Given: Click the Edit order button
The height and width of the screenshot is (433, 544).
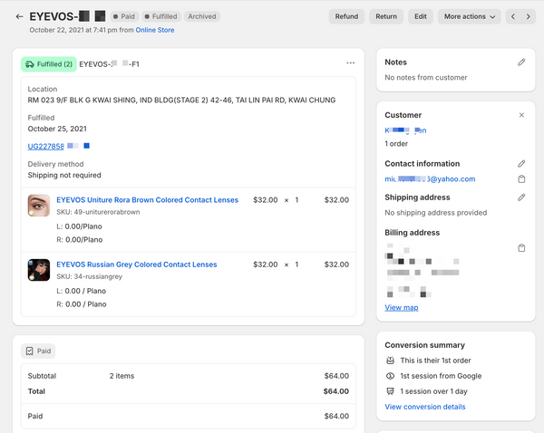Looking at the screenshot, I should coord(420,16).
